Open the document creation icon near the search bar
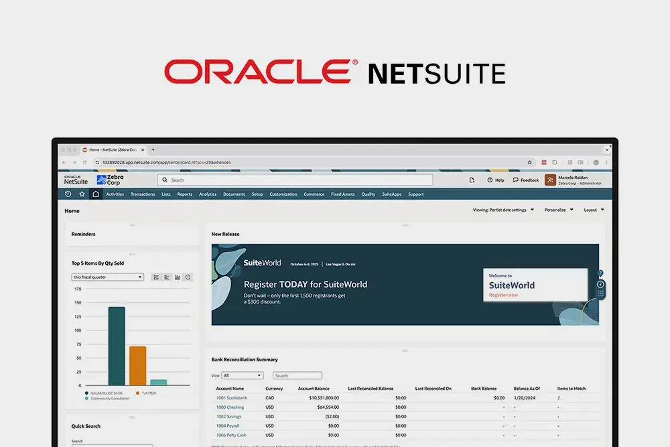Image resolution: width=670 pixels, height=447 pixels. (472, 180)
